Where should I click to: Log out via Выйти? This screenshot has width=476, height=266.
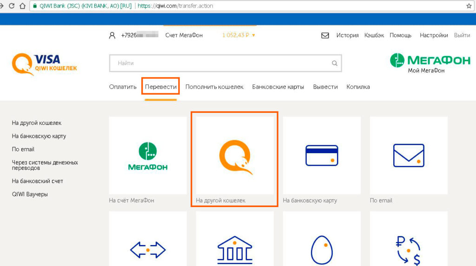coord(462,35)
